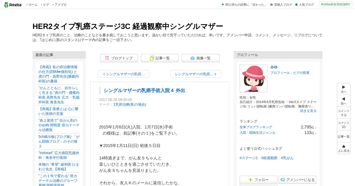Select the timestamp 2017-06-28 09:00:00
355x186 pixels.
click(x=116, y=100)
